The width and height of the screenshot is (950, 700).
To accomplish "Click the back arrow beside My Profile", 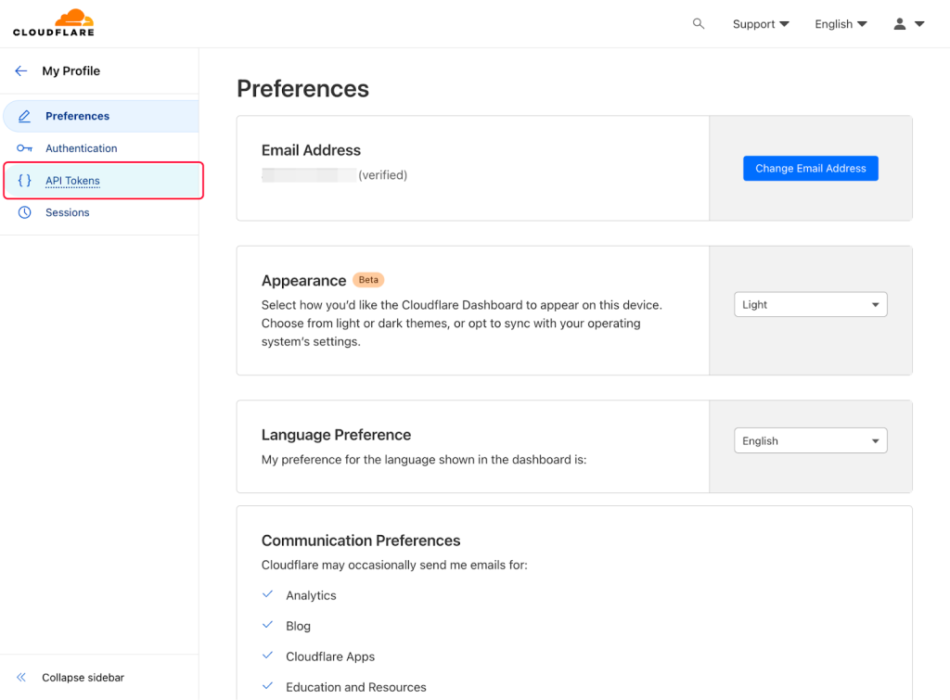I will tap(21, 71).
